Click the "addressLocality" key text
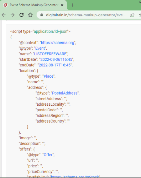 (50, 104)
